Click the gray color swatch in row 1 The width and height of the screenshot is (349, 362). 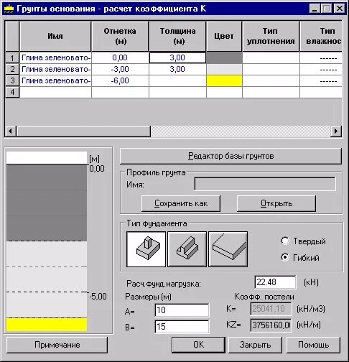pyautogui.click(x=224, y=57)
